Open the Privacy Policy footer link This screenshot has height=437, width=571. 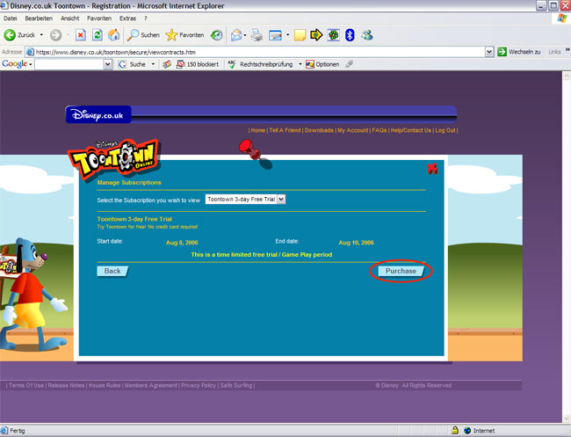coord(199,385)
